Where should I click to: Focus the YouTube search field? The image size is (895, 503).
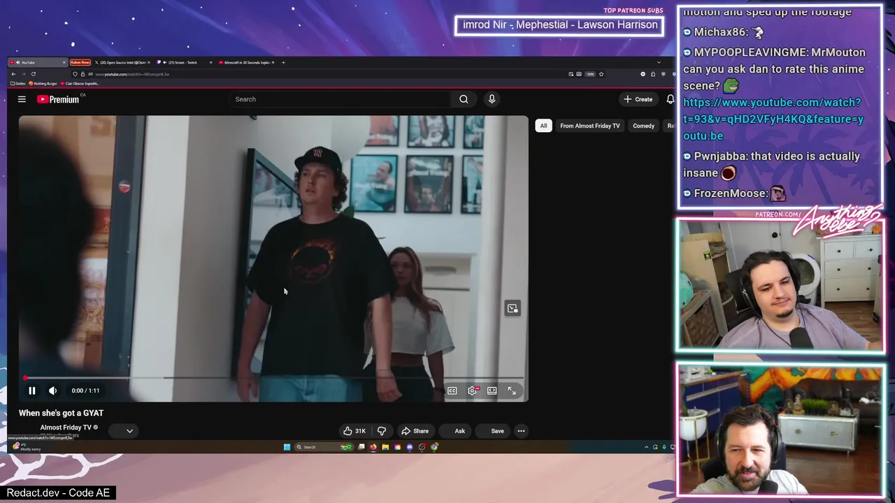[x=341, y=99]
